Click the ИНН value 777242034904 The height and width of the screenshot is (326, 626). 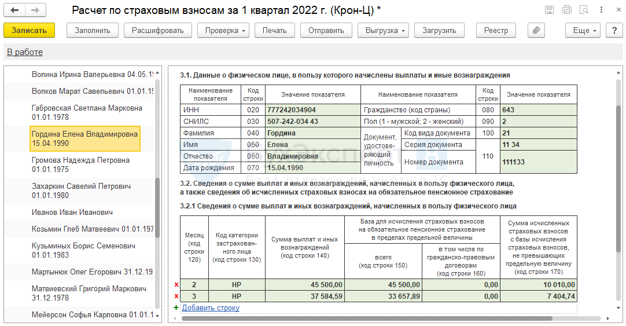click(x=312, y=110)
